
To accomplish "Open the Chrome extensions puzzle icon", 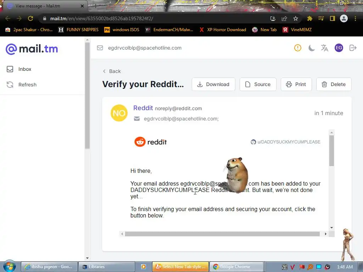I will 309,18.
